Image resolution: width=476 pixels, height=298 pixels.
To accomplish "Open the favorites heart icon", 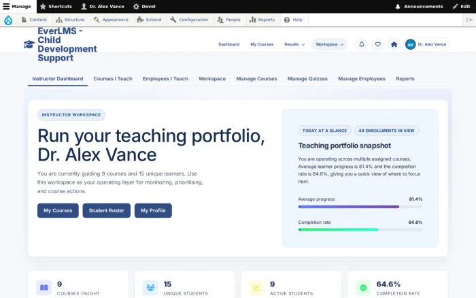I will (x=377, y=44).
